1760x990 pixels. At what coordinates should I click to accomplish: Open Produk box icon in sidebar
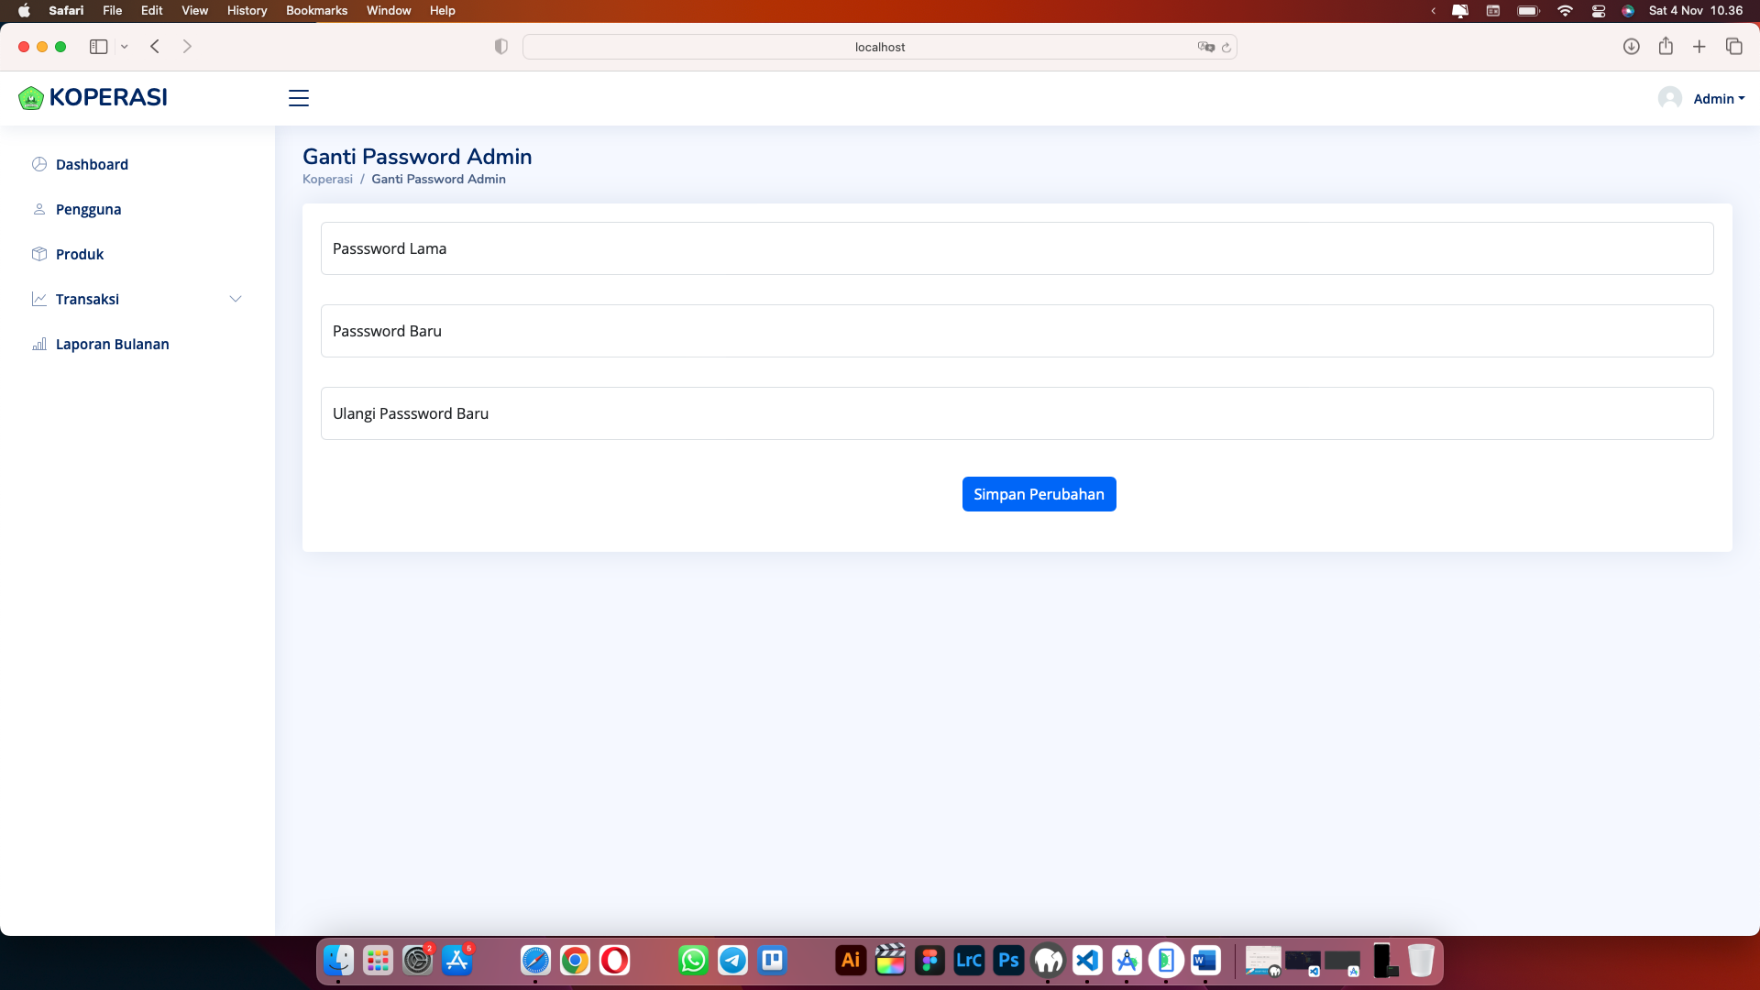click(39, 254)
